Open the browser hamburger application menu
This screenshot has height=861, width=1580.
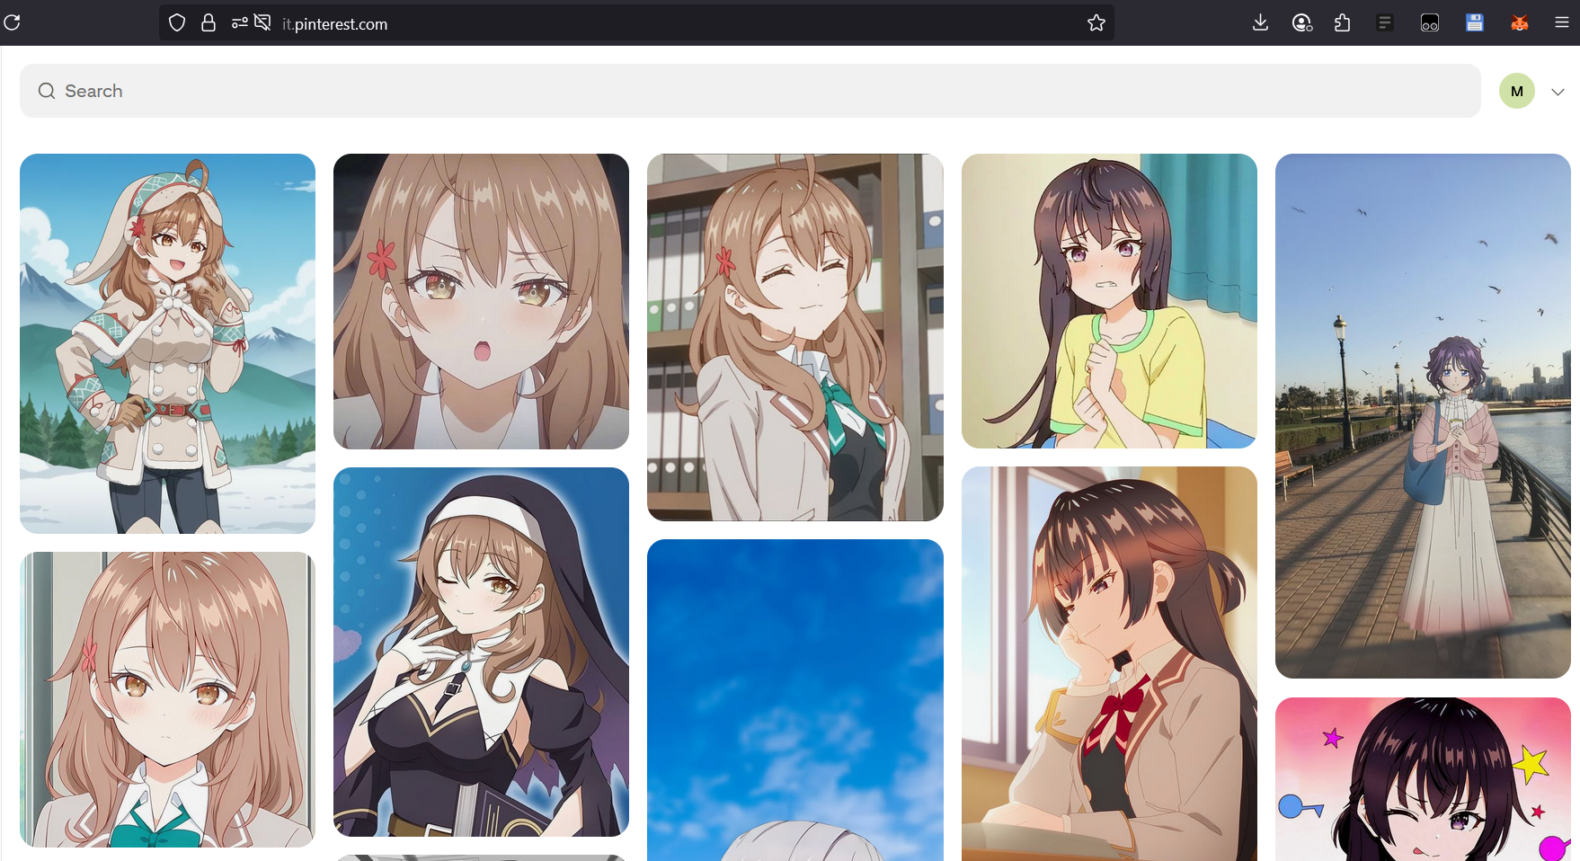1562,23
